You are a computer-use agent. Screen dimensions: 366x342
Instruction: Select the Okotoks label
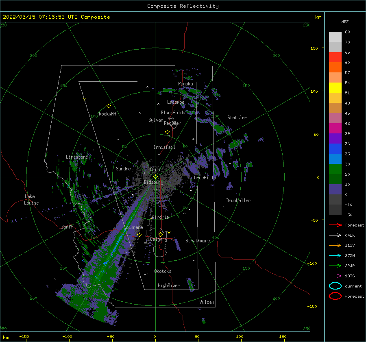[163, 271]
